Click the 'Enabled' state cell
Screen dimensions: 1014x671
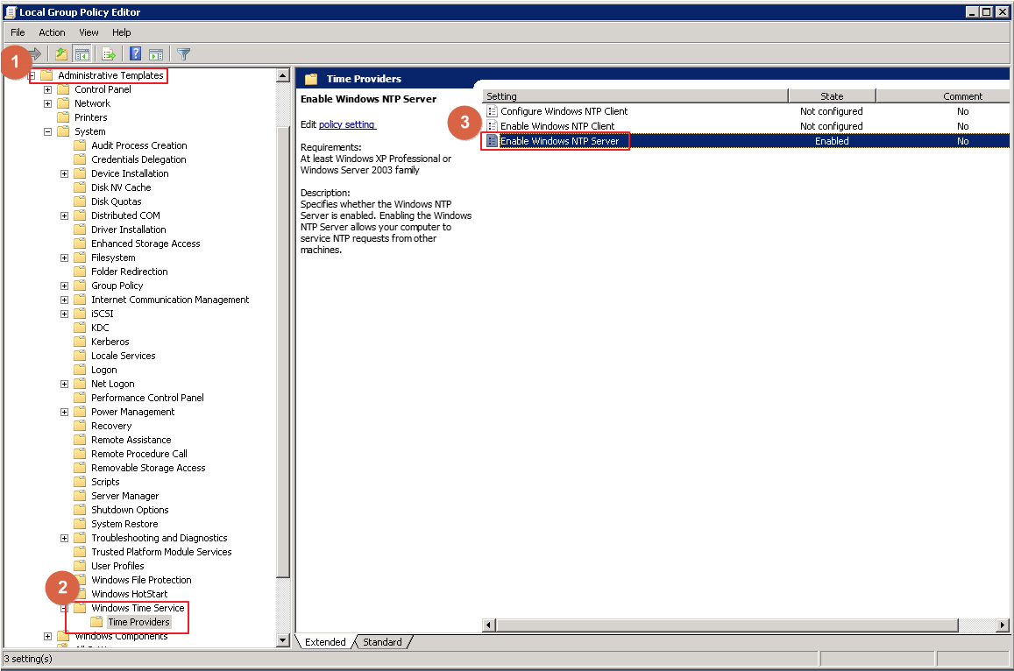click(x=832, y=141)
